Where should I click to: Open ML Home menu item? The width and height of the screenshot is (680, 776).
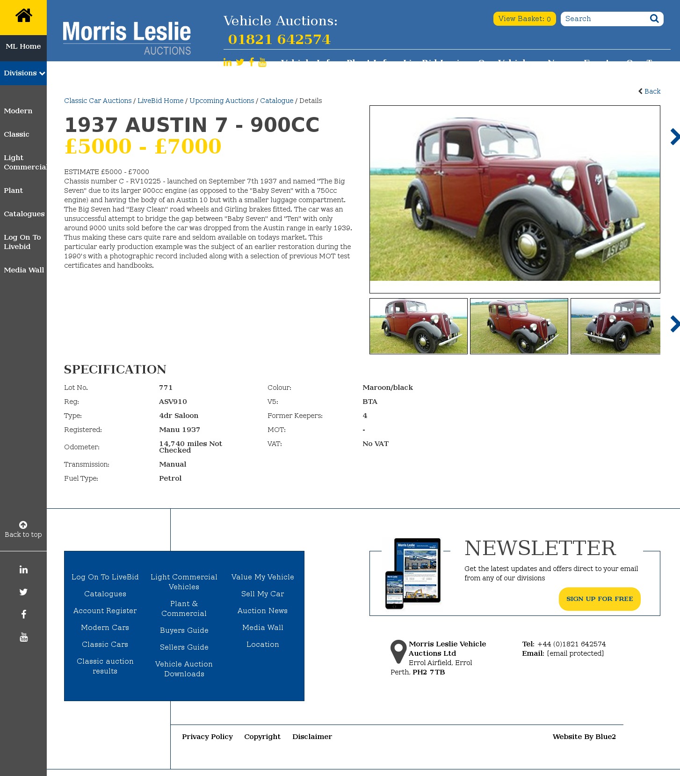coord(23,46)
